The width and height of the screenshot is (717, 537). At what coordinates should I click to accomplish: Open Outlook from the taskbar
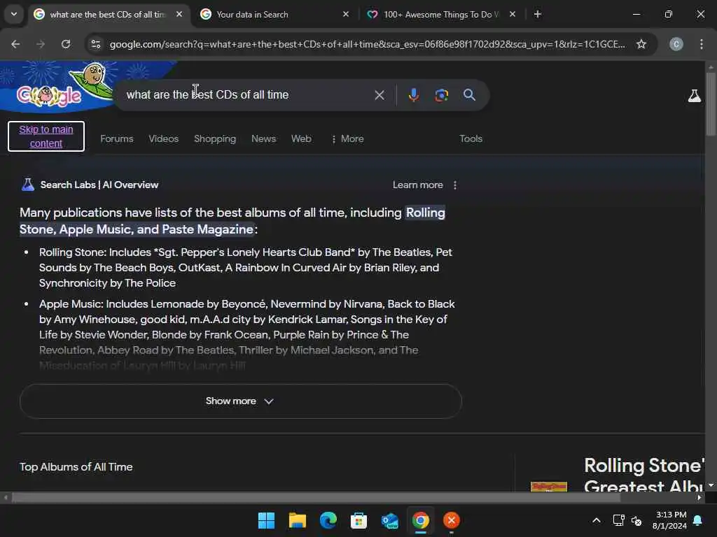coord(389,520)
